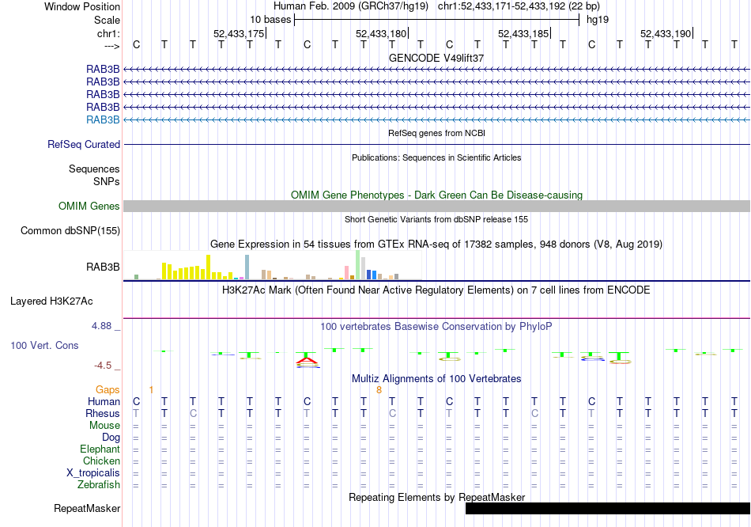The width and height of the screenshot is (751, 527).
Task: Open the 'GENCODE V49lift37' track title
Action: pyautogui.click(x=436, y=58)
